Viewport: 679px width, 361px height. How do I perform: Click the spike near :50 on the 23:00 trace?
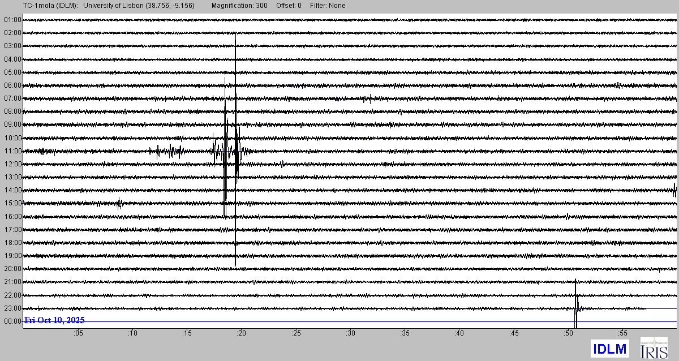tap(575, 307)
